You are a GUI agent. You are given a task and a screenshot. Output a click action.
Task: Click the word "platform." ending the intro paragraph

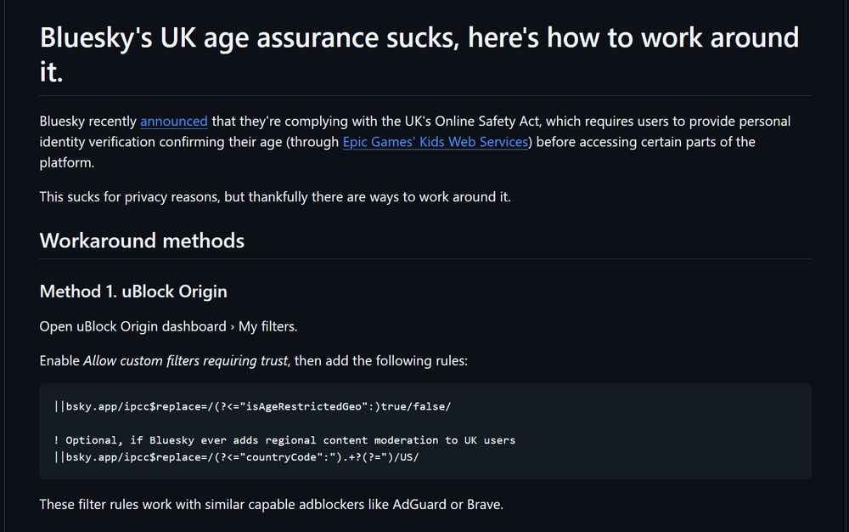(67, 162)
